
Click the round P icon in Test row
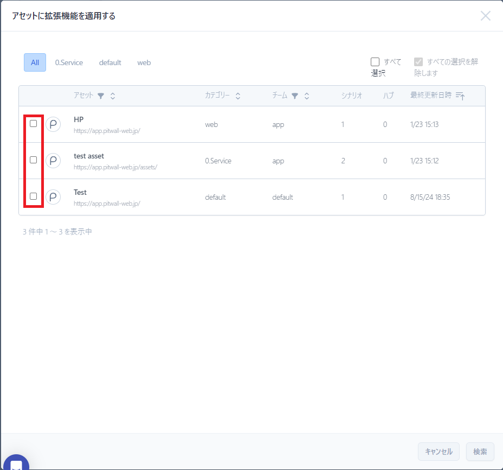(53, 197)
